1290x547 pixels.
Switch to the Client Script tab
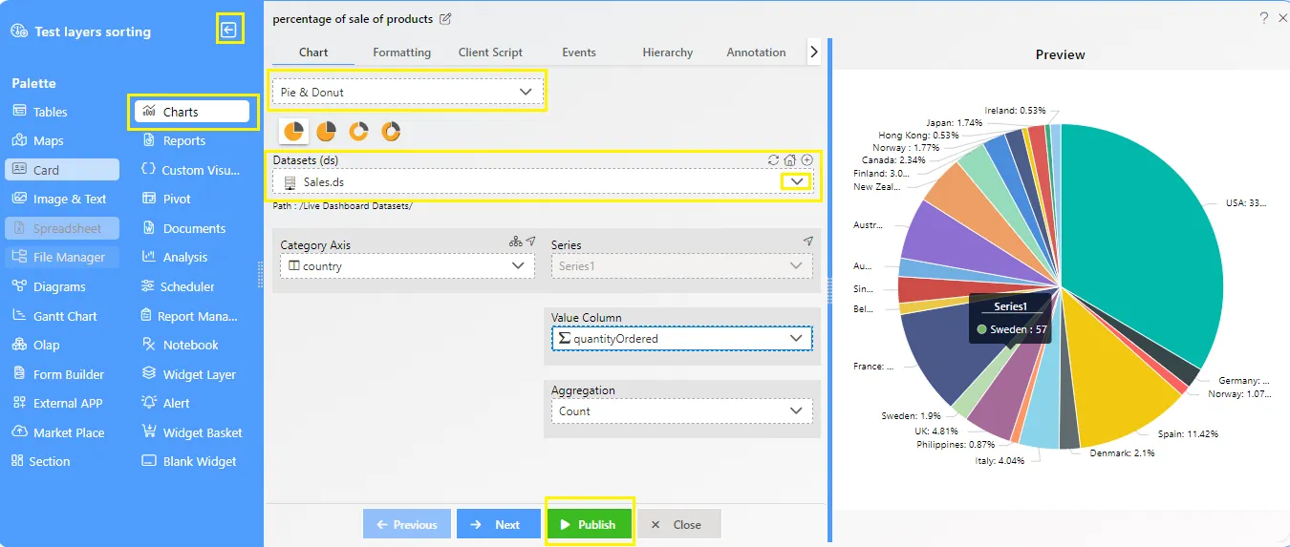click(490, 53)
